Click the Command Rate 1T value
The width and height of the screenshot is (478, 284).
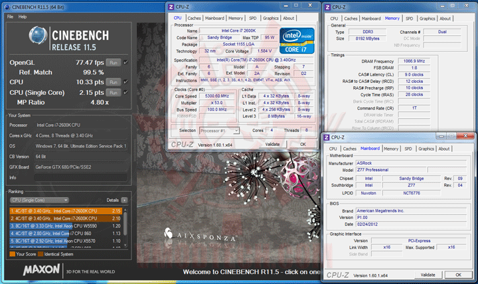click(414, 108)
